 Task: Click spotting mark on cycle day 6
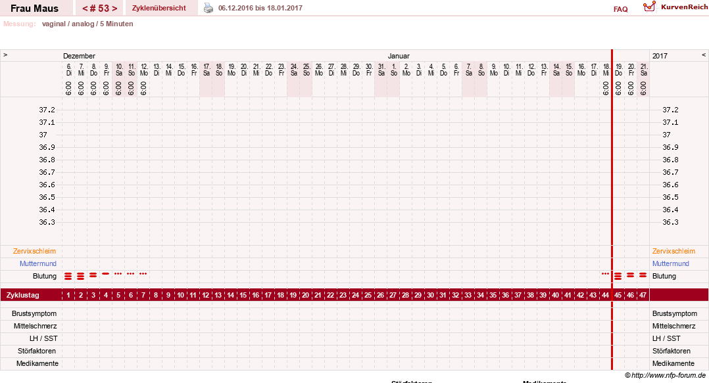coord(131,274)
